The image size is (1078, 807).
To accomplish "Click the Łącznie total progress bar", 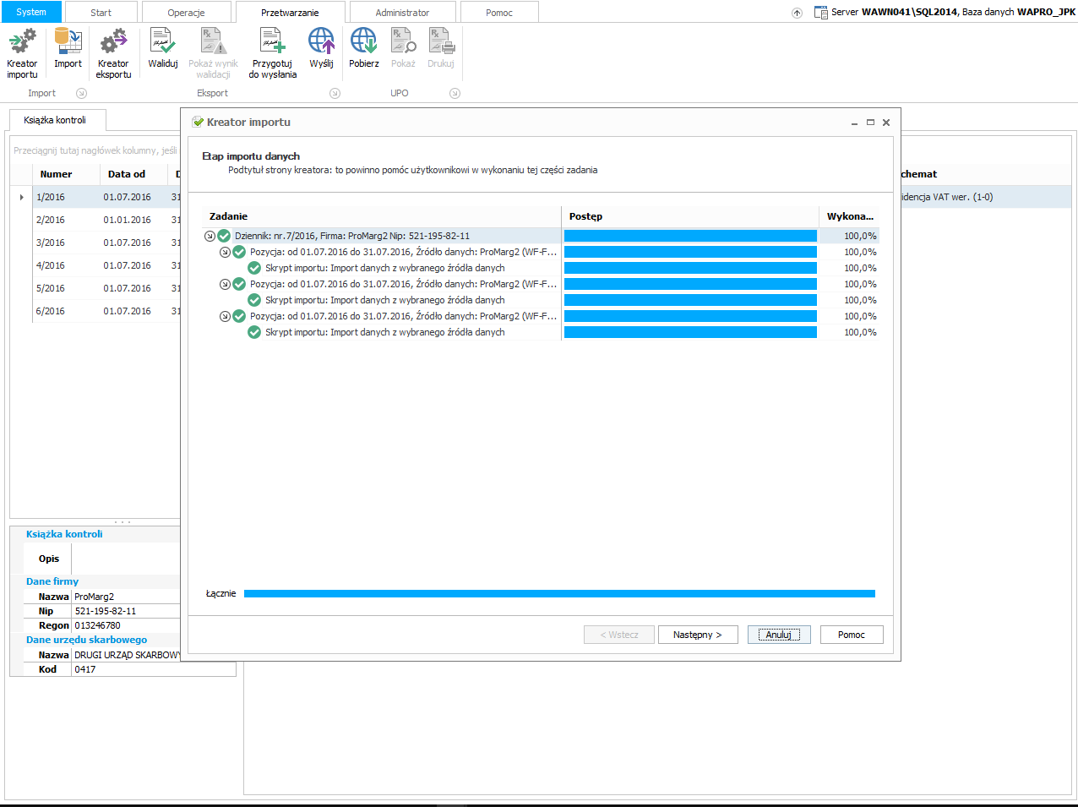I will pyautogui.click(x=558, y=593).
